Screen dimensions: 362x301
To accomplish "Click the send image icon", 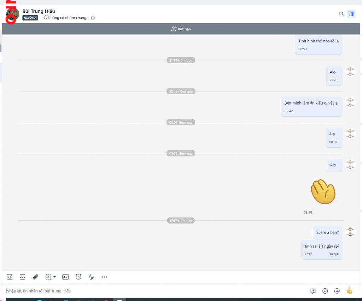I will (23, 277).
